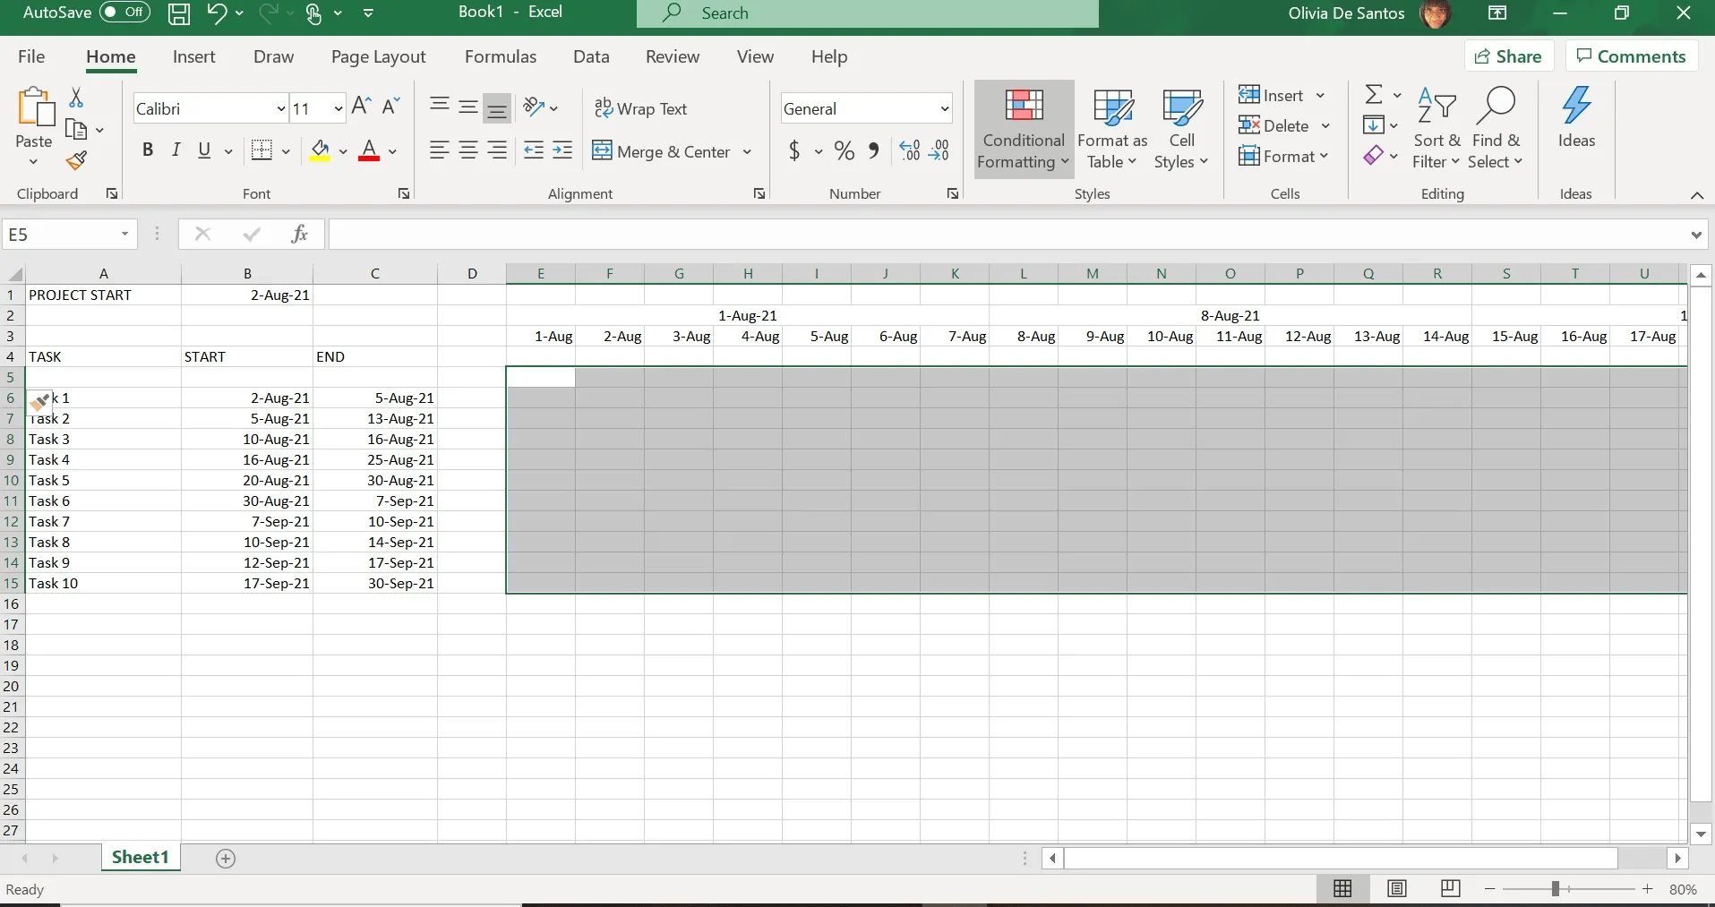
Task: Toggle Wrap Text for selected cells
Action: click(x=641, y=107)
